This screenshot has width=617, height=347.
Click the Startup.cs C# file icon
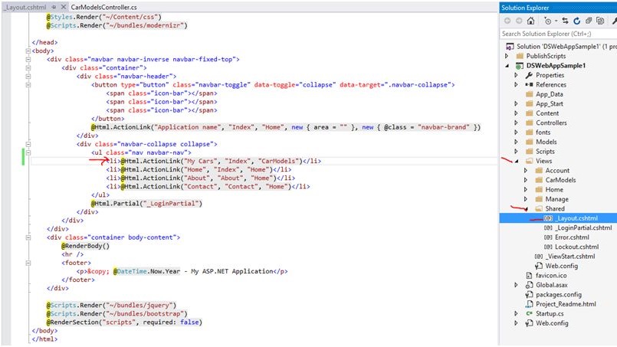click(530, 313)
